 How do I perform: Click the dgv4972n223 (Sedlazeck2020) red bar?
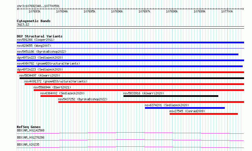[130, 72]
